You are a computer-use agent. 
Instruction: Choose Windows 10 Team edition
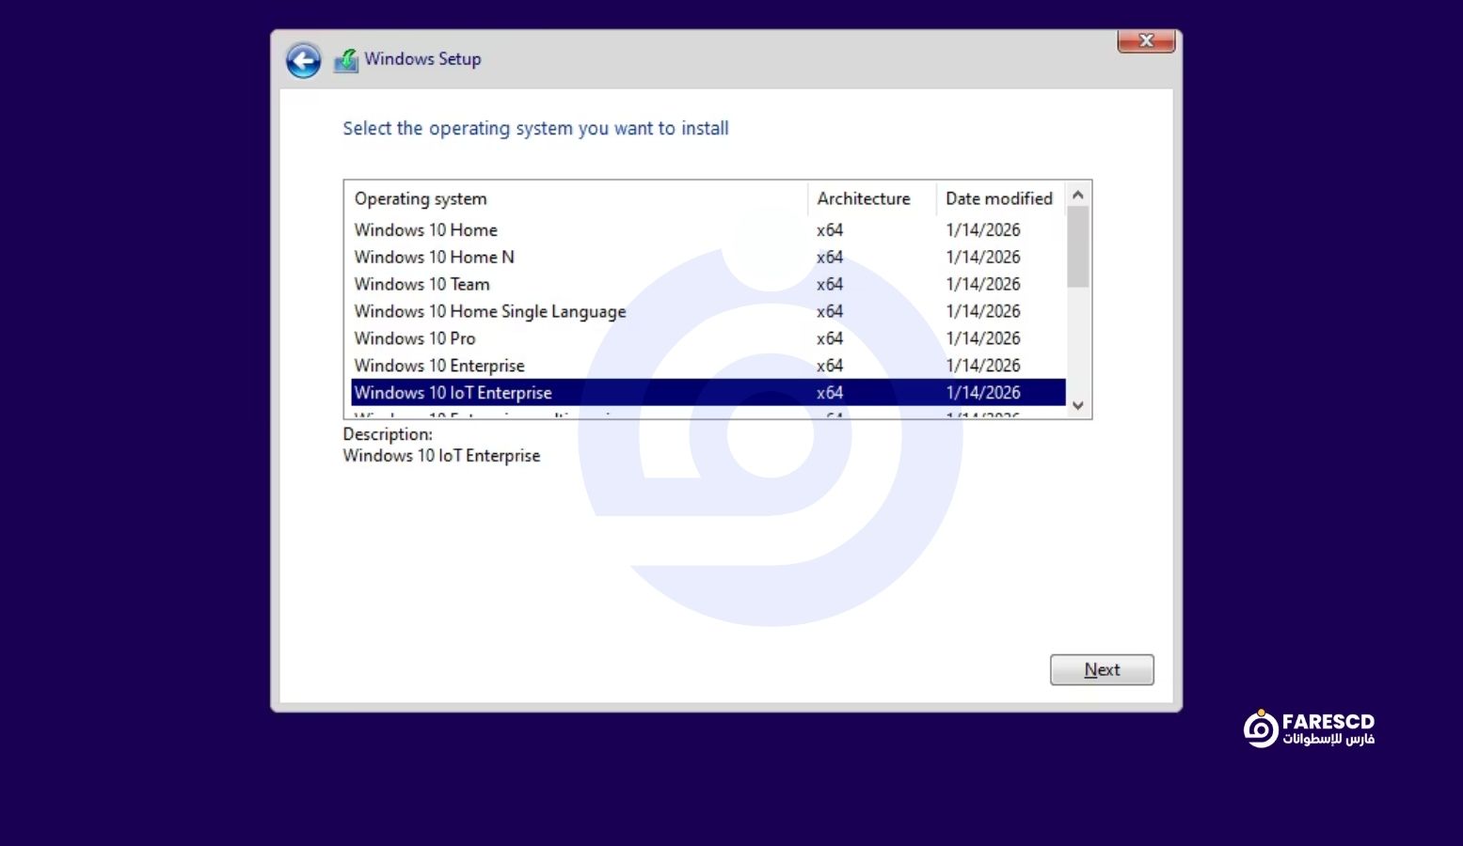(x=421, y=285)
